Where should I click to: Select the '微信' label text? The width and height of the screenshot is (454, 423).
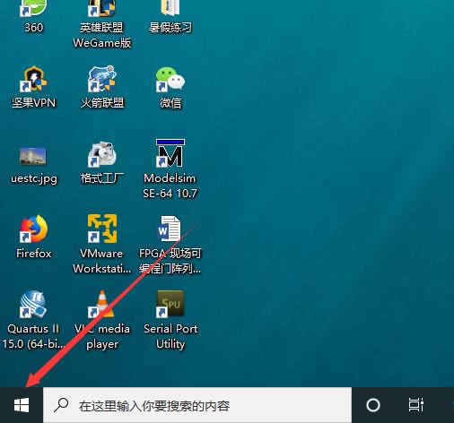click(170, 103)
